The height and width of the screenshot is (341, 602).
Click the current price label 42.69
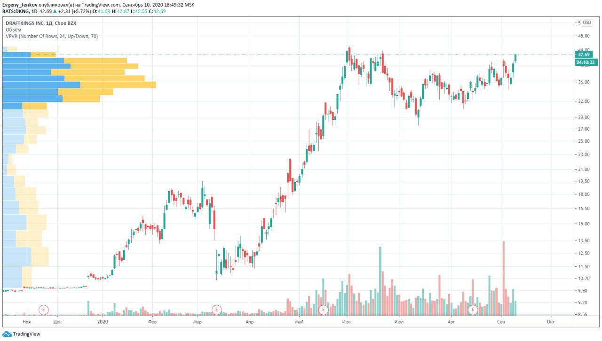[585, 54]
